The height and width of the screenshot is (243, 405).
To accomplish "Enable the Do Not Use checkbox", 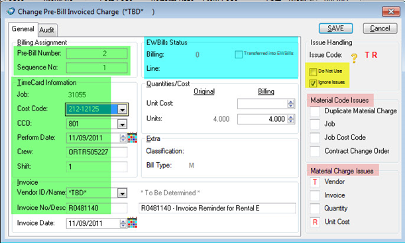I will (x=313, y=72).
